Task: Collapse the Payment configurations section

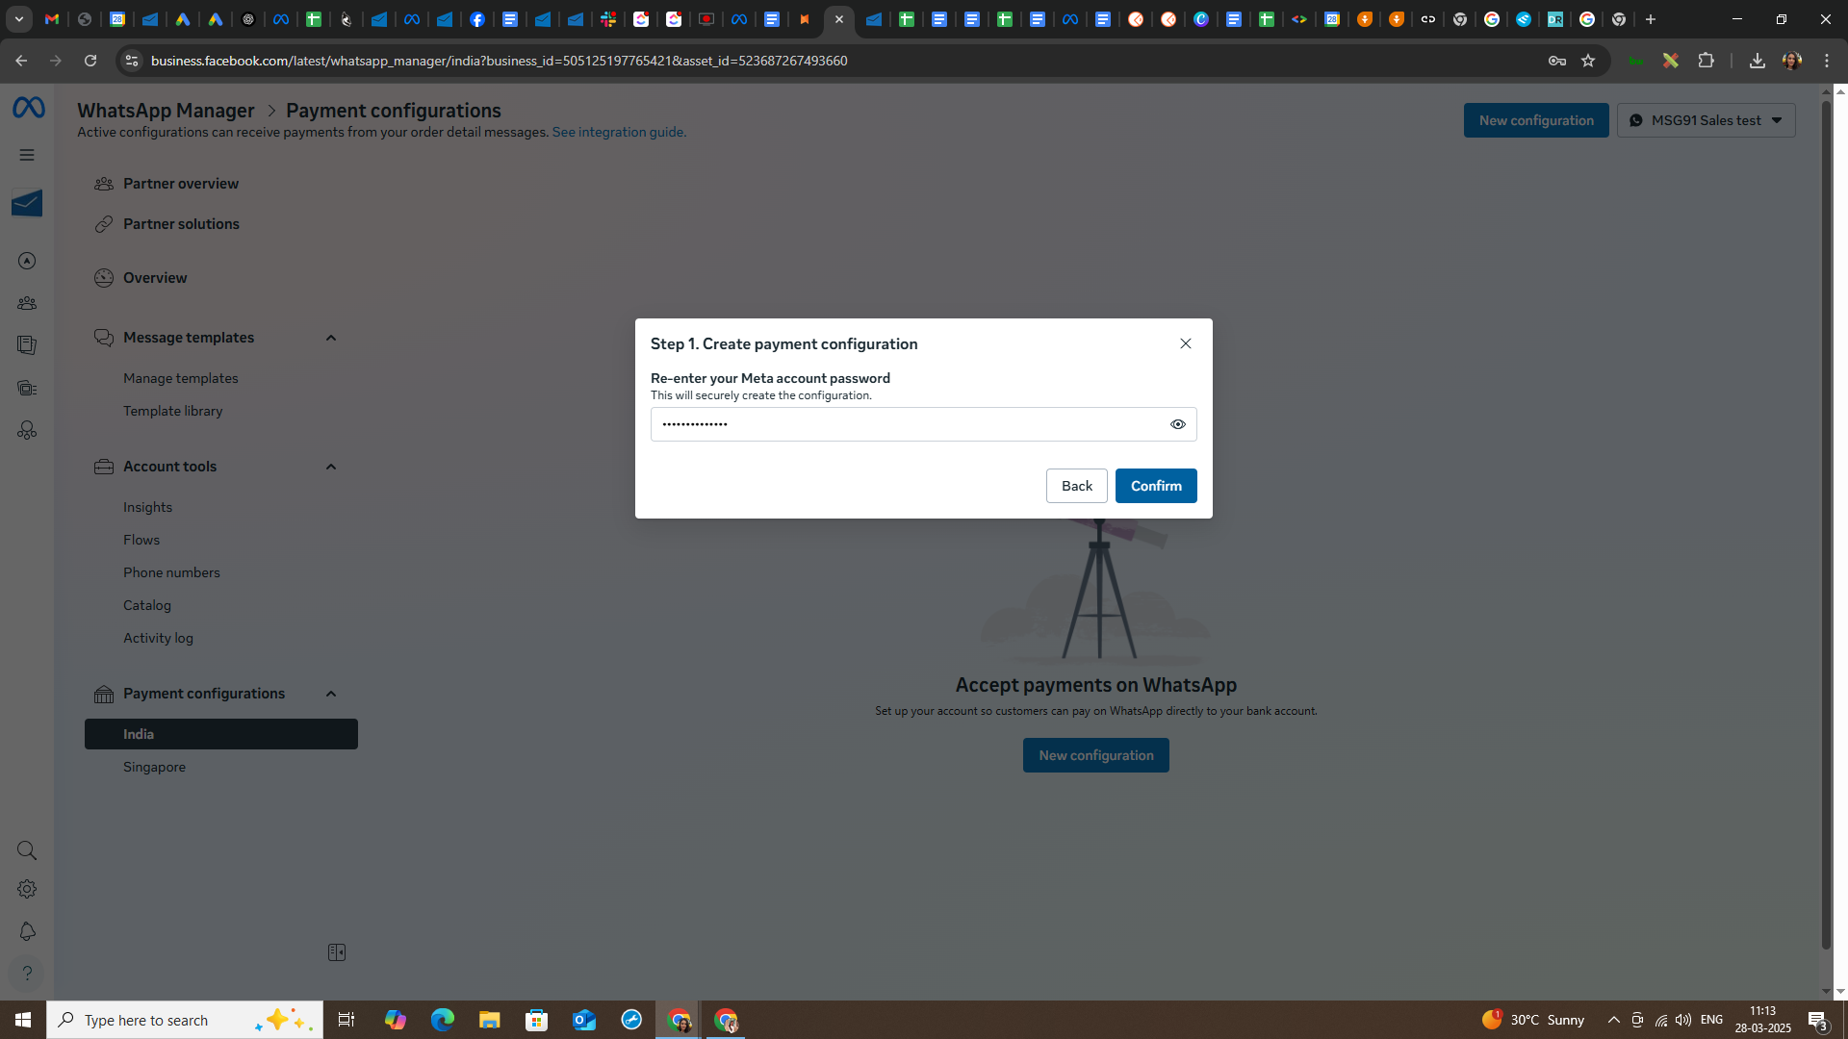Action: point(331,694)
